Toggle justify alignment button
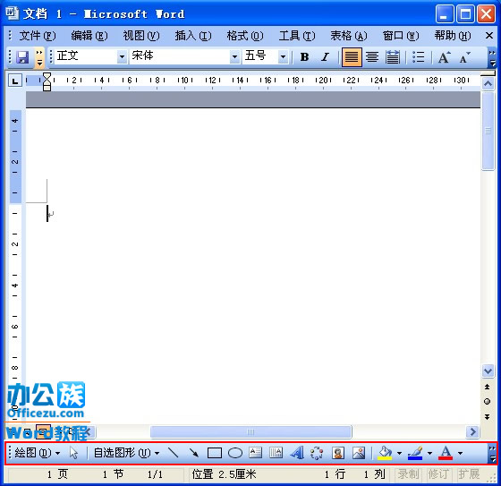Screen dimensions: 501x486 point(352,57)
